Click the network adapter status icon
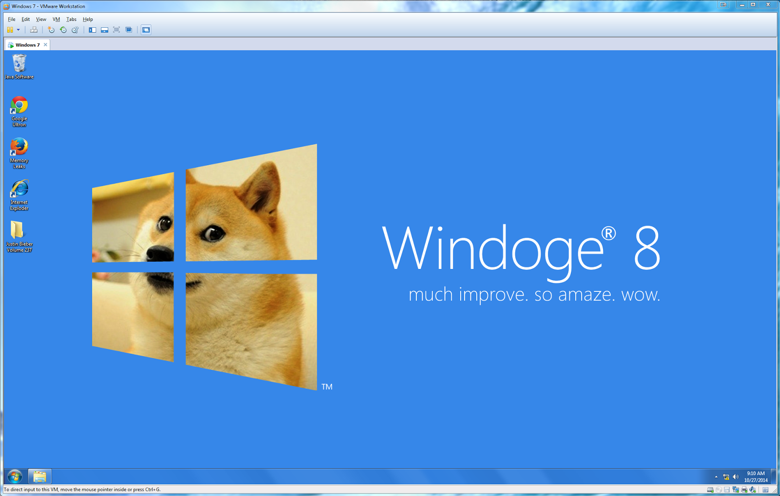Viewport: 780px width, 496px height. (x=735, y=490)
